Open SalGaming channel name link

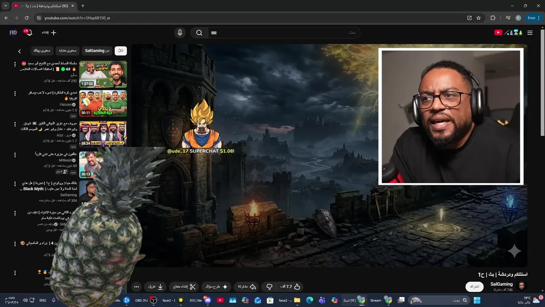point(502,284)
